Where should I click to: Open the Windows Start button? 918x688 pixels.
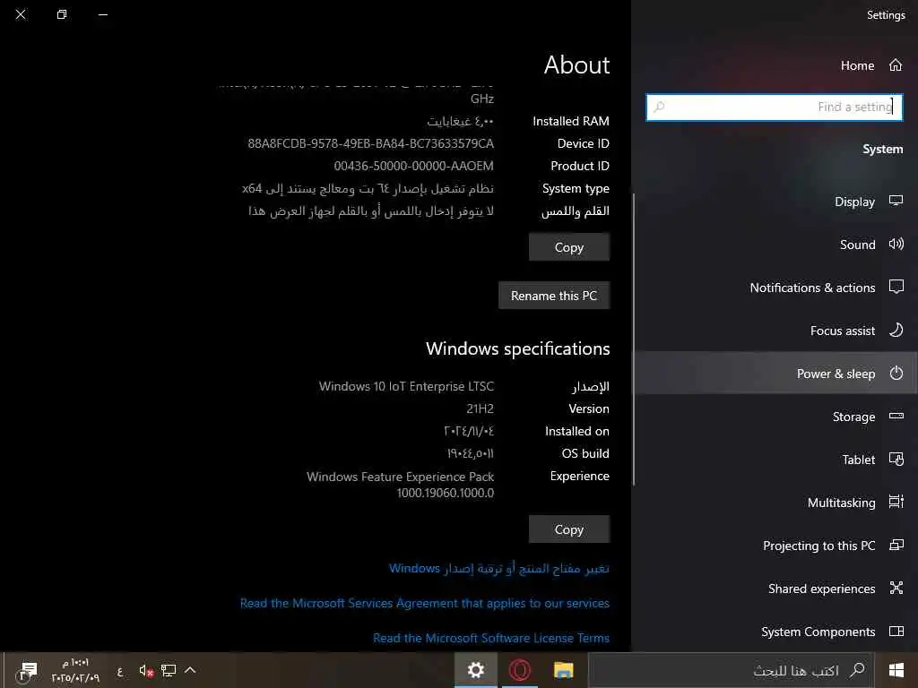point(896,670)
